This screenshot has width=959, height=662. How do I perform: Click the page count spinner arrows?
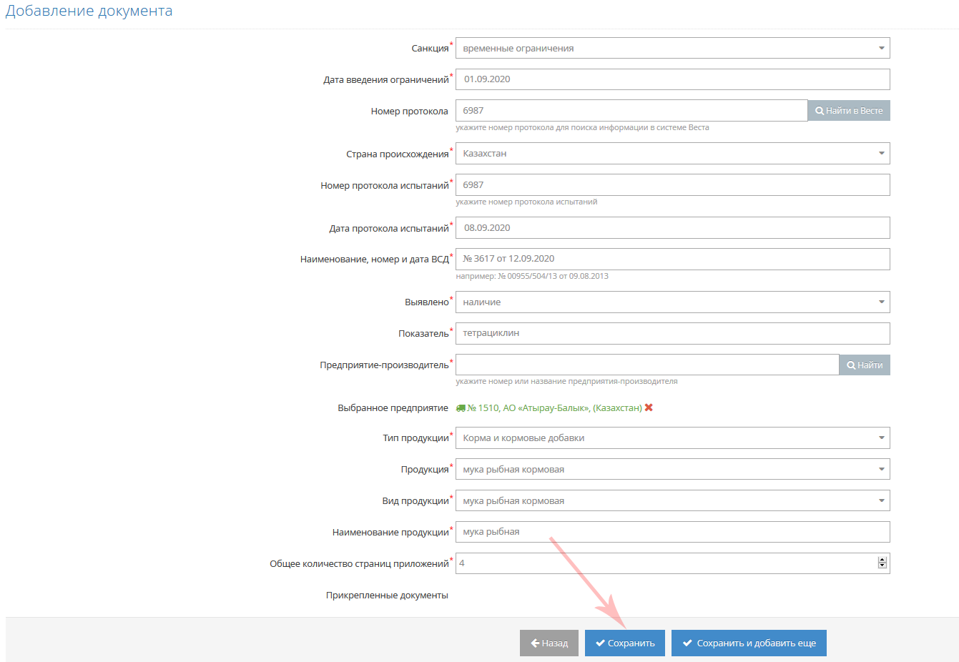882,563
